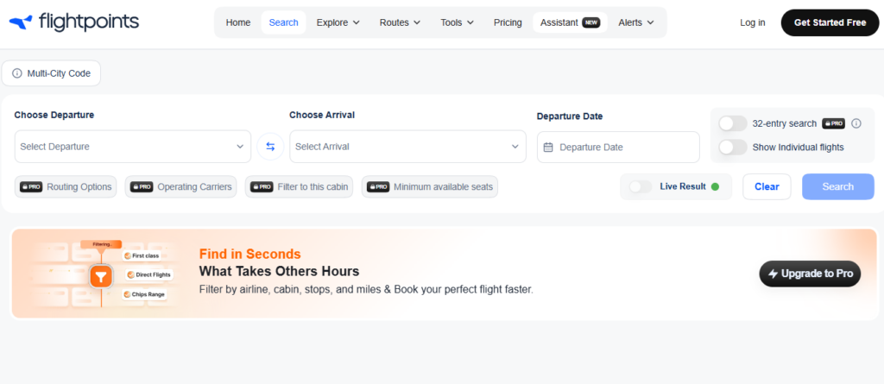
Task: Expand the Alerts menu
Action: pos(636,22)
